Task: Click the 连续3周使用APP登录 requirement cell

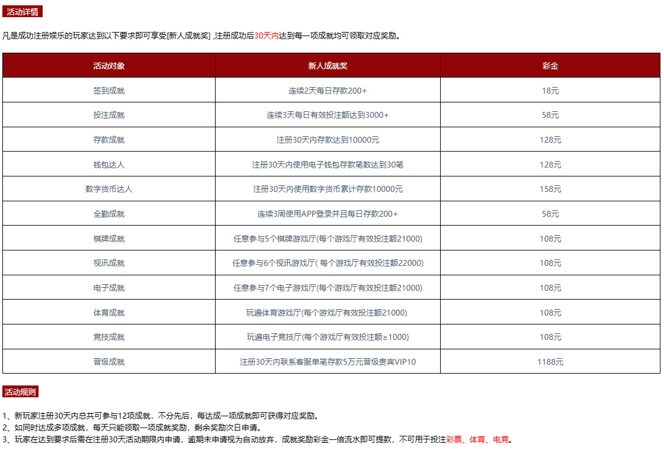Action: pos(328,214)
